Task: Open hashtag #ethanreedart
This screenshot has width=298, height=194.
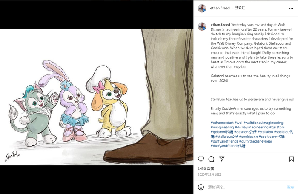Action: (222, 123)
